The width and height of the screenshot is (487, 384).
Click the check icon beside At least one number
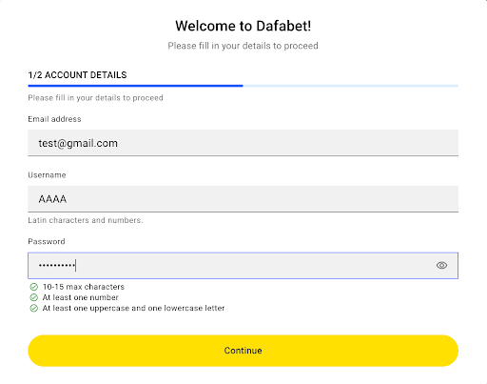tap(33, 297)
